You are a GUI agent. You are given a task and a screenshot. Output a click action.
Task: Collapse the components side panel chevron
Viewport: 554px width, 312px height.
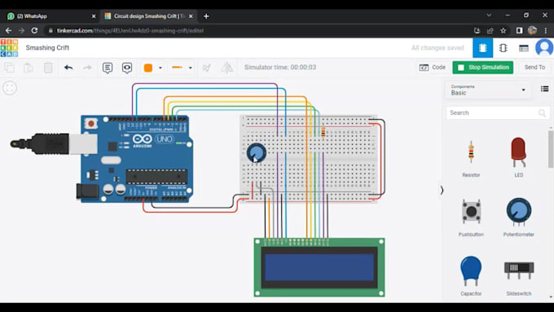(442, 191)
